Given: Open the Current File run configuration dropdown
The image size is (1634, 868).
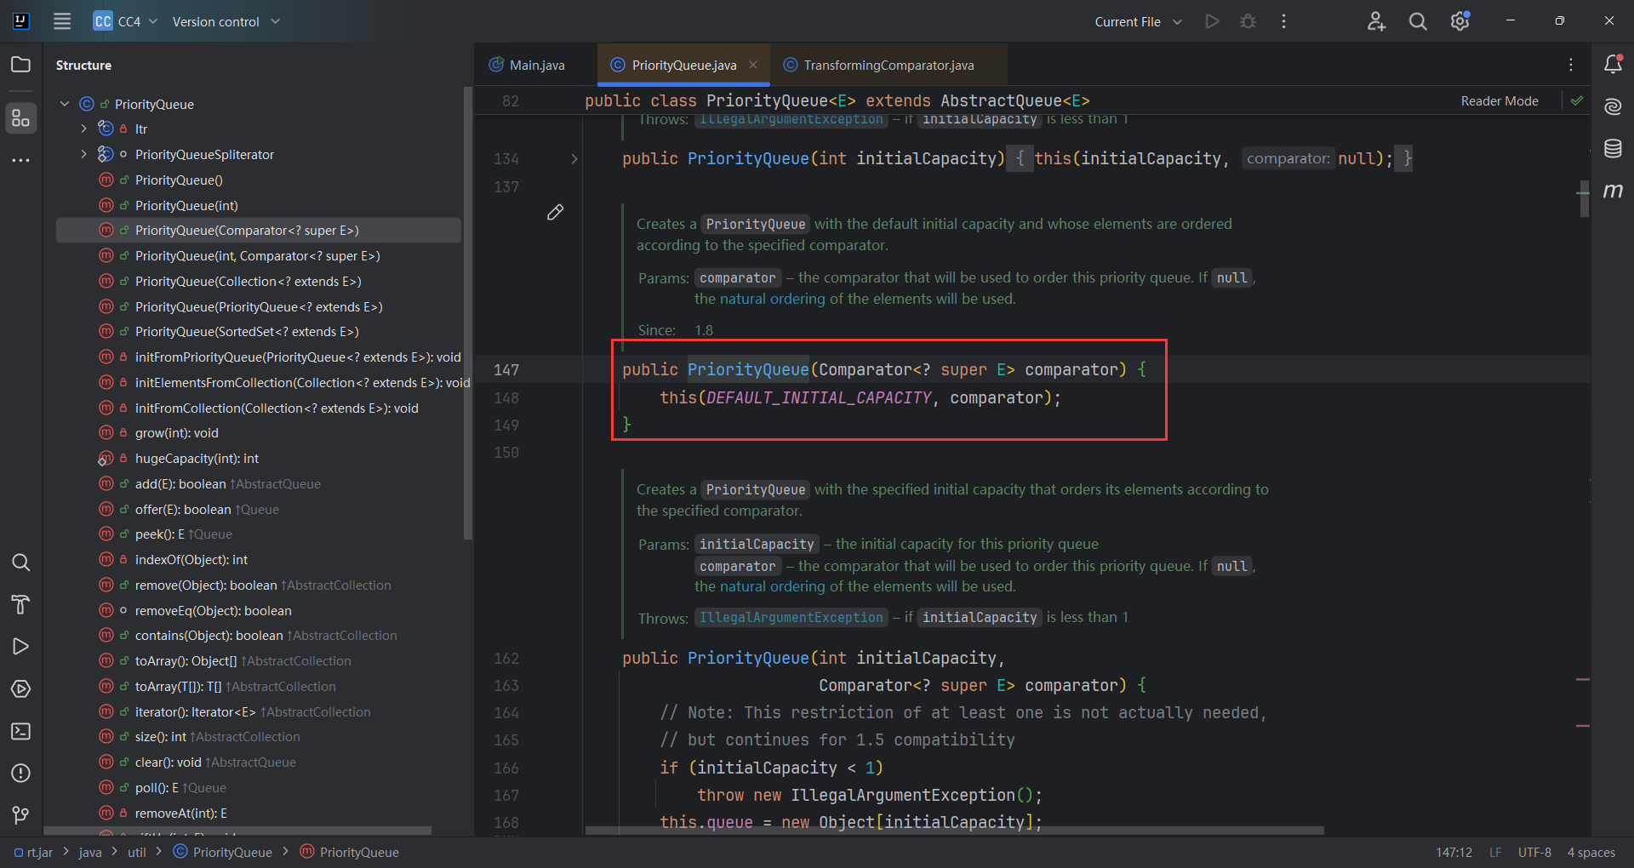Looking at the screenshot, I should point(1138,21).
